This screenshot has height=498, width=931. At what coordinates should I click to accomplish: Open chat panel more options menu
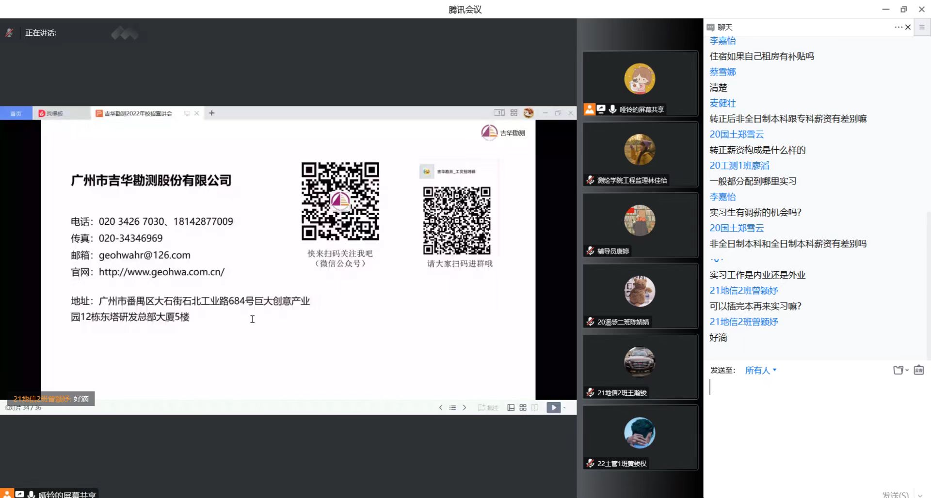pos(898,27)
